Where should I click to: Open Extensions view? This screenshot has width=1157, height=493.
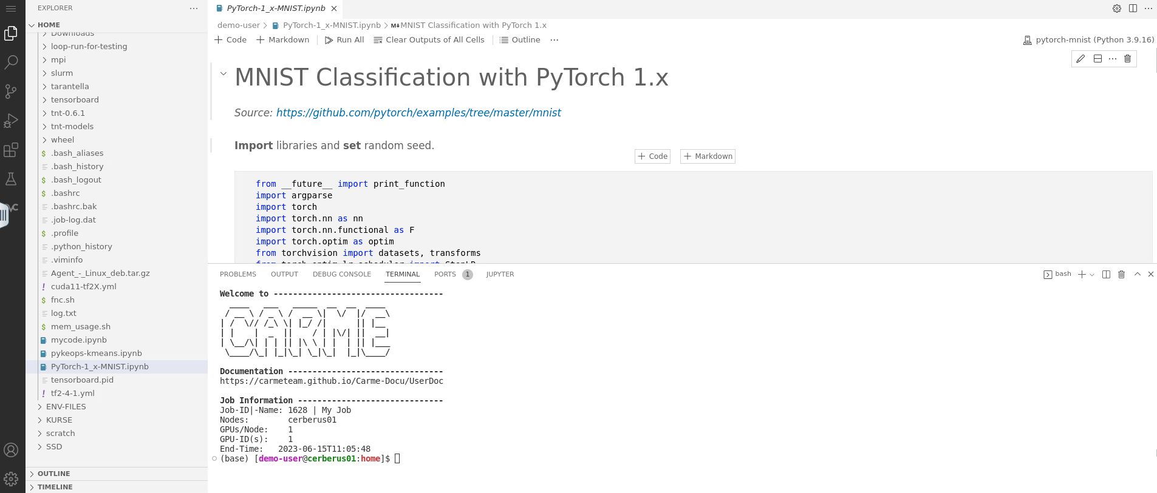(11, 149)
